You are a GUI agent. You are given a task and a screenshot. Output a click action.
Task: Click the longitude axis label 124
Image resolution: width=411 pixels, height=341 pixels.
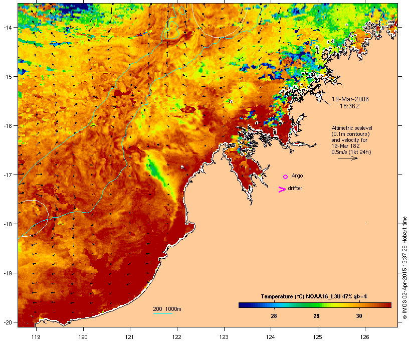(x=271, y=337)
